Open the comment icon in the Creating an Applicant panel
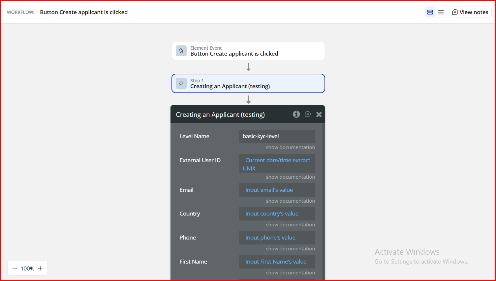 pos(308,114)
